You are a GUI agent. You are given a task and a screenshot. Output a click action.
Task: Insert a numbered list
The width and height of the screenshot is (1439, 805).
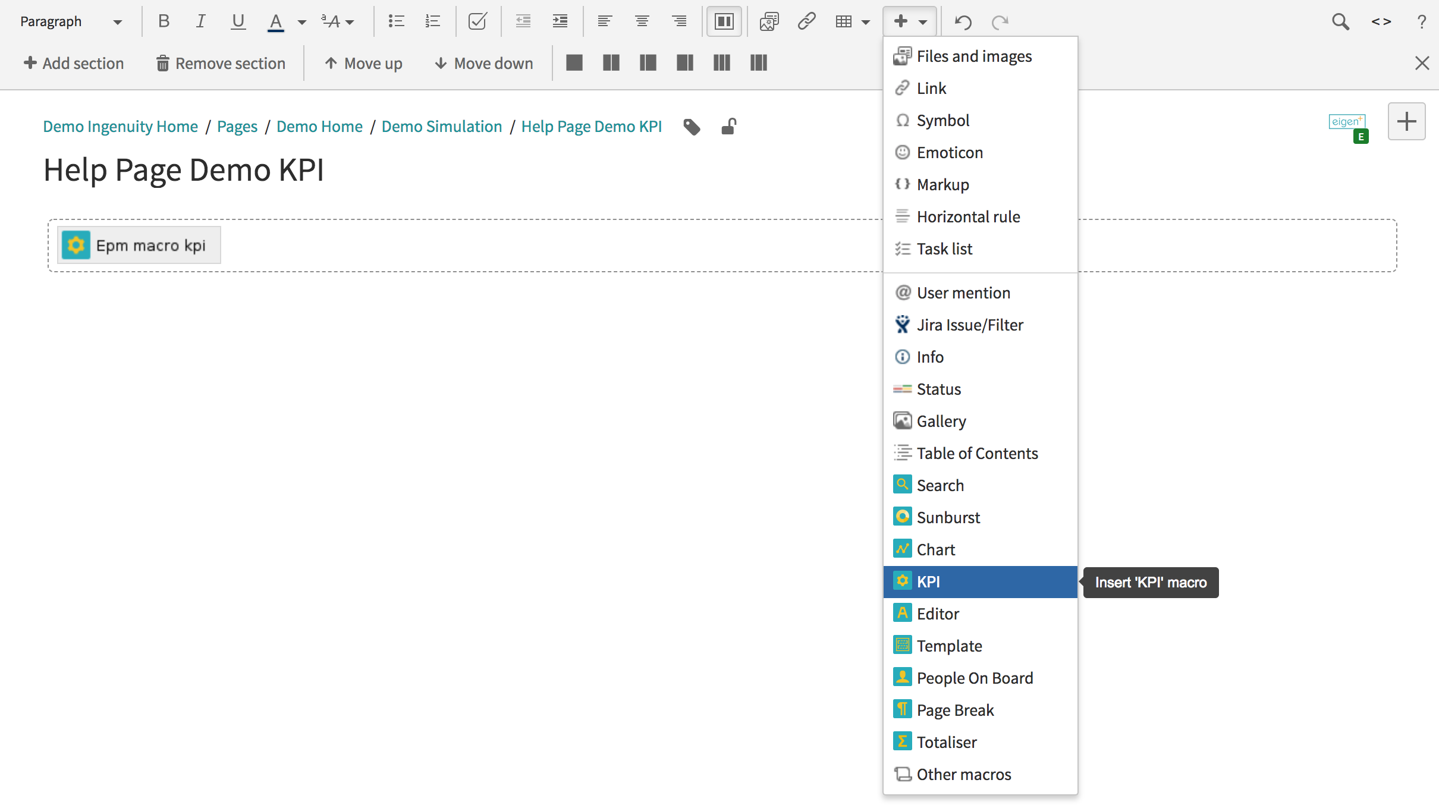tap(433, 21)
